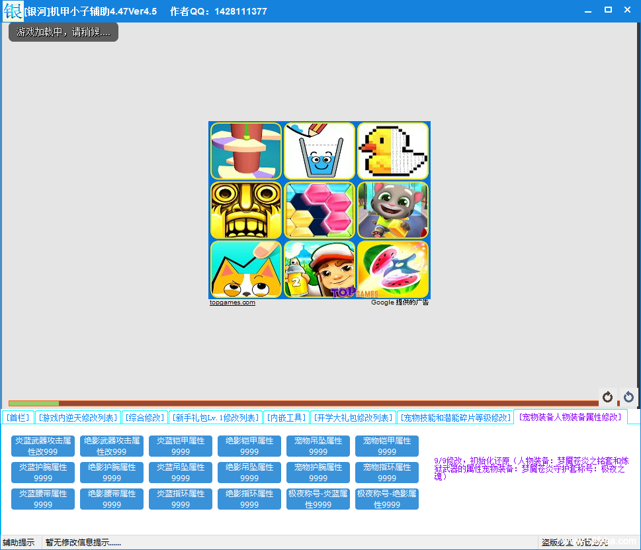Click the 辅助提示 status label

click(x=19, y=543)
